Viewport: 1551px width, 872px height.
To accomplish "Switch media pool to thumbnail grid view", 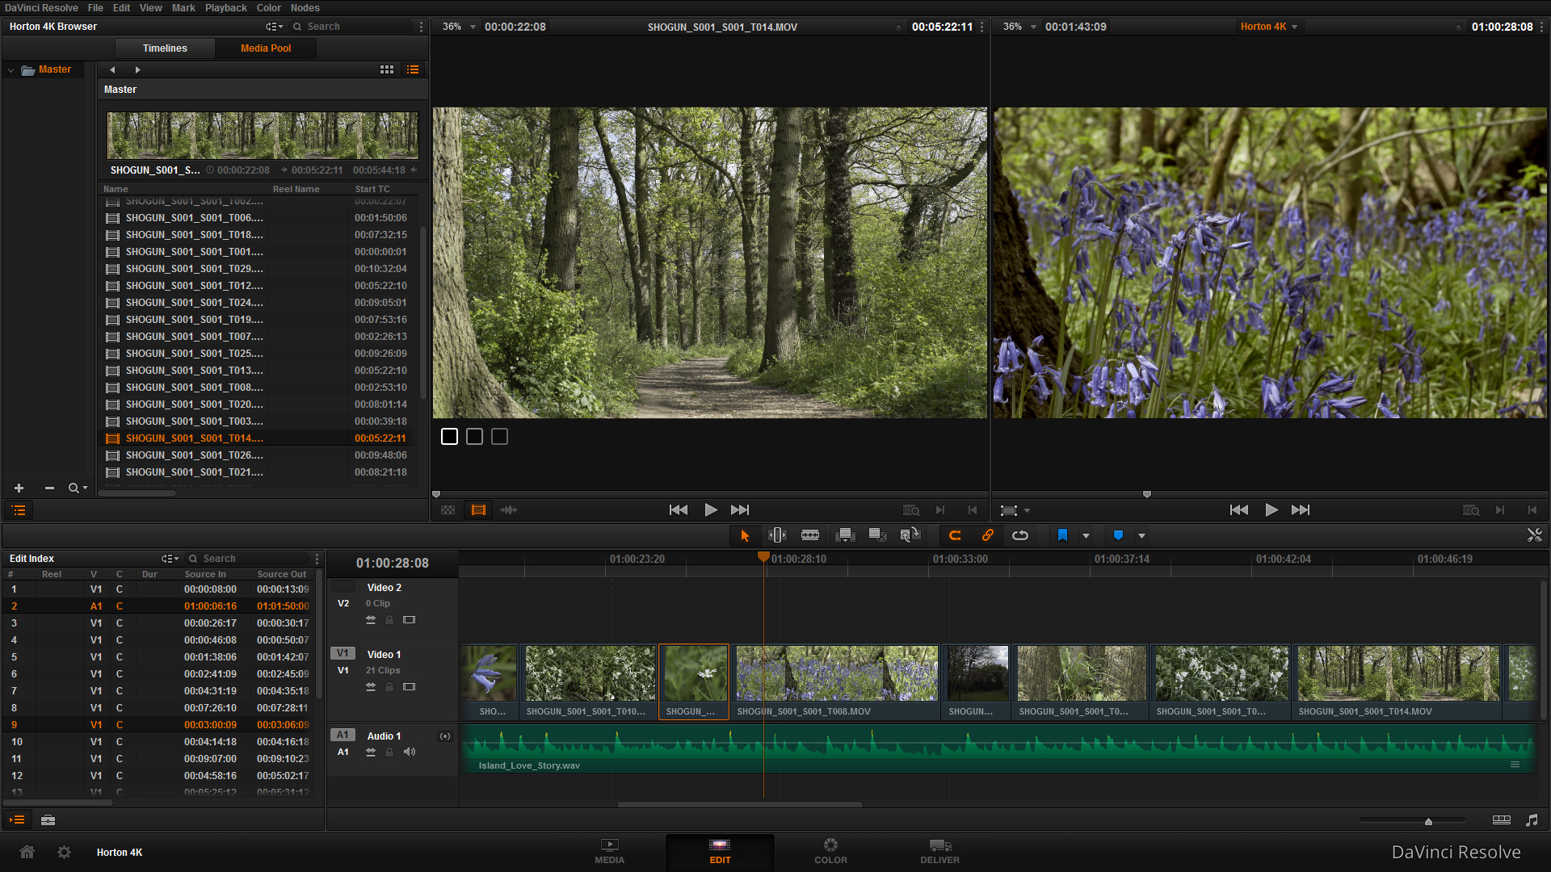I will 387,70.
